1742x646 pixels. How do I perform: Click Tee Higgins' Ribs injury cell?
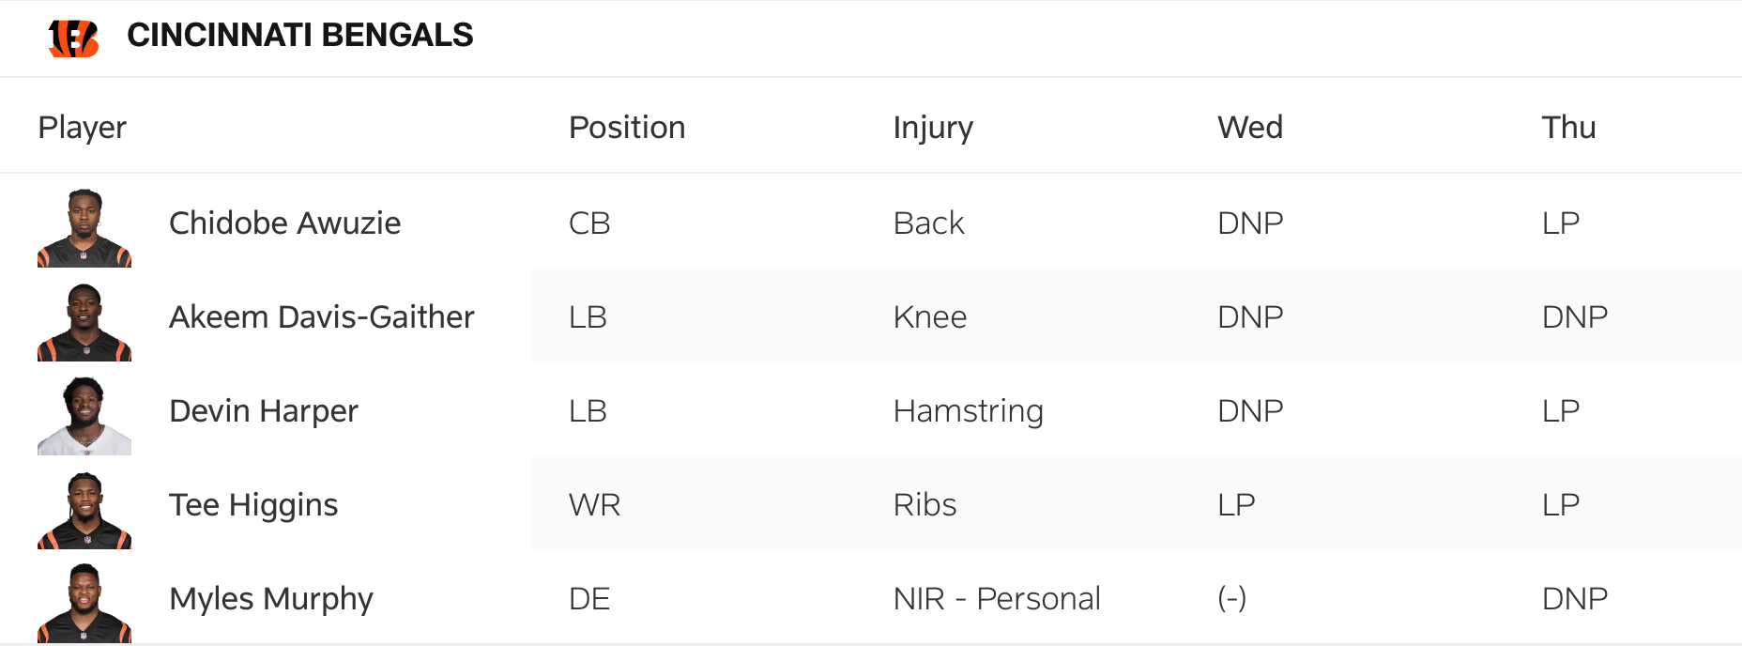tap(924, 505)
